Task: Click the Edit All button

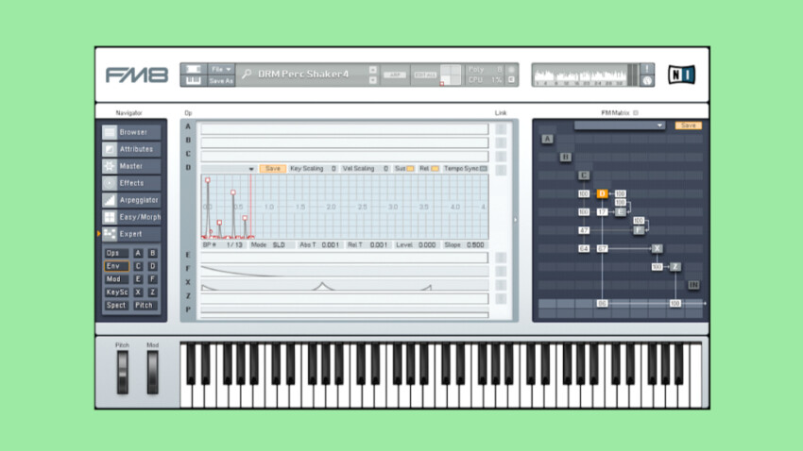Action: (425, 75)
